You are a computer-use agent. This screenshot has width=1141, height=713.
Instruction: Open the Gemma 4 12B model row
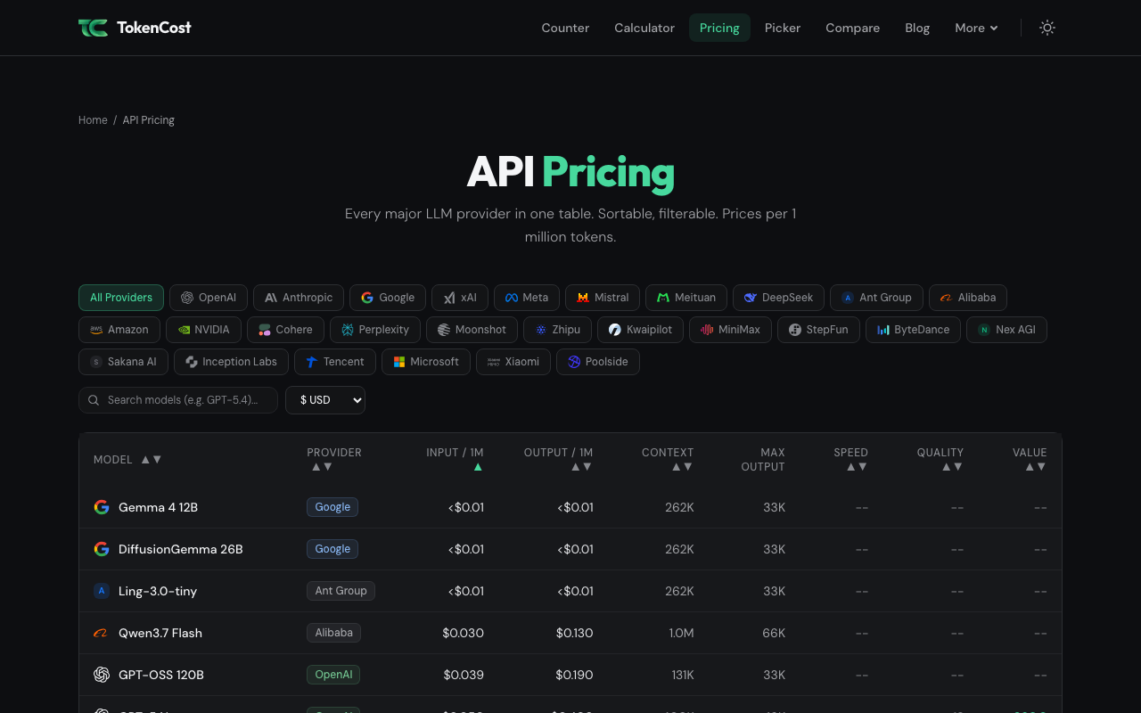pyautogui.click(x=570, y=507)
